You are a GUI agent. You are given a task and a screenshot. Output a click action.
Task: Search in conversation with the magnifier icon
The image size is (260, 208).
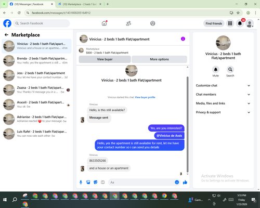click(230, 70)
